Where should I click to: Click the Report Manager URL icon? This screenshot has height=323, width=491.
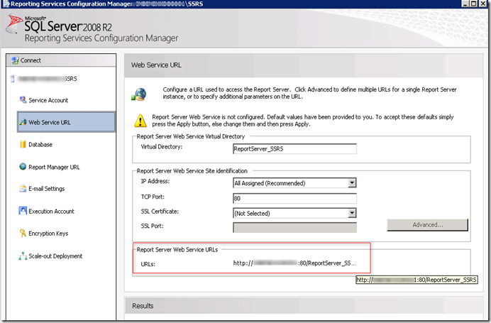pos(22,167)
